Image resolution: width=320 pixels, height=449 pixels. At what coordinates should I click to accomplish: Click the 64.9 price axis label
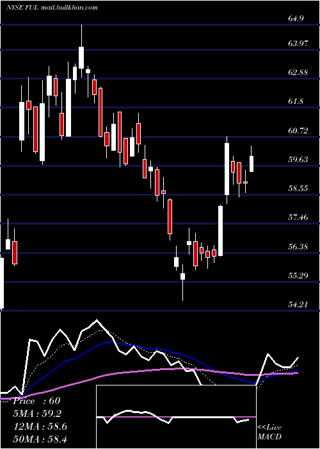[x=296, y=19]
